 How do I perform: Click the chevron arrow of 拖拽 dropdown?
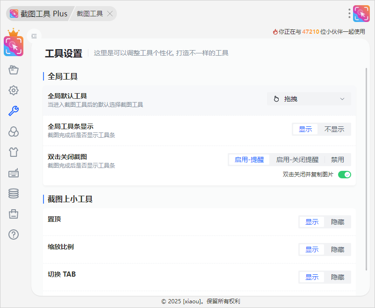[342, 99]
